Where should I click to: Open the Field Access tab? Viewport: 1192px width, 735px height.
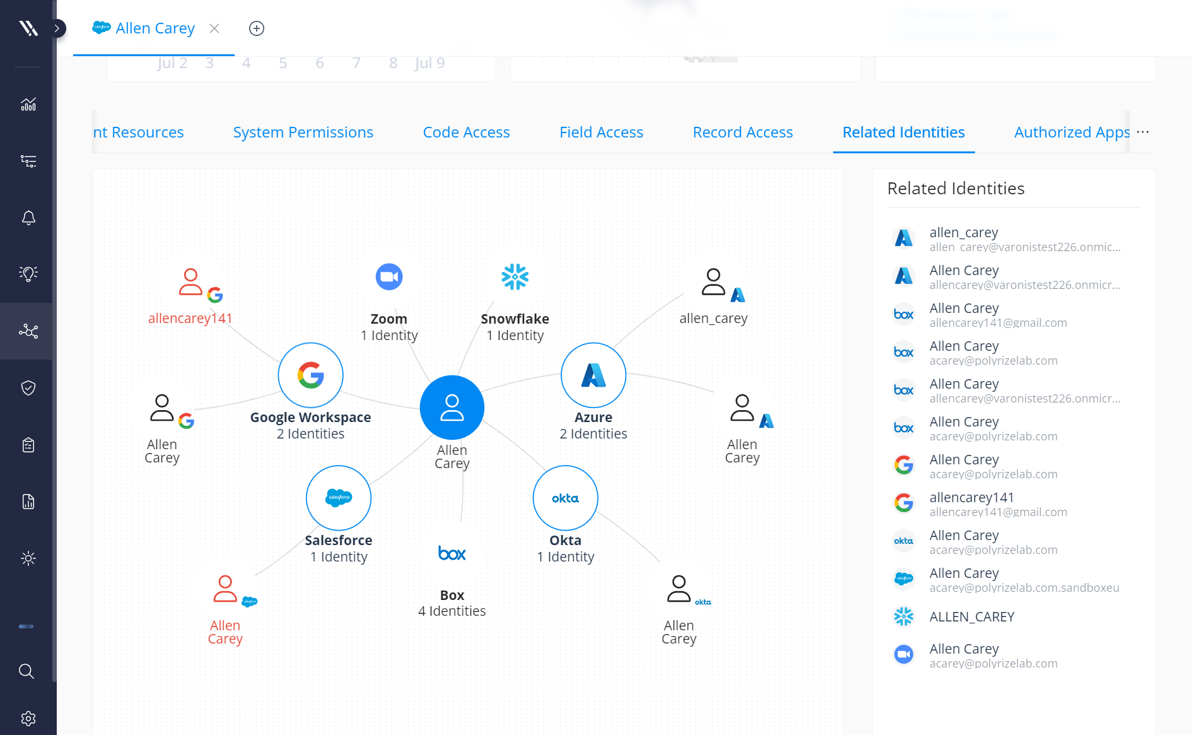point(601,132)
